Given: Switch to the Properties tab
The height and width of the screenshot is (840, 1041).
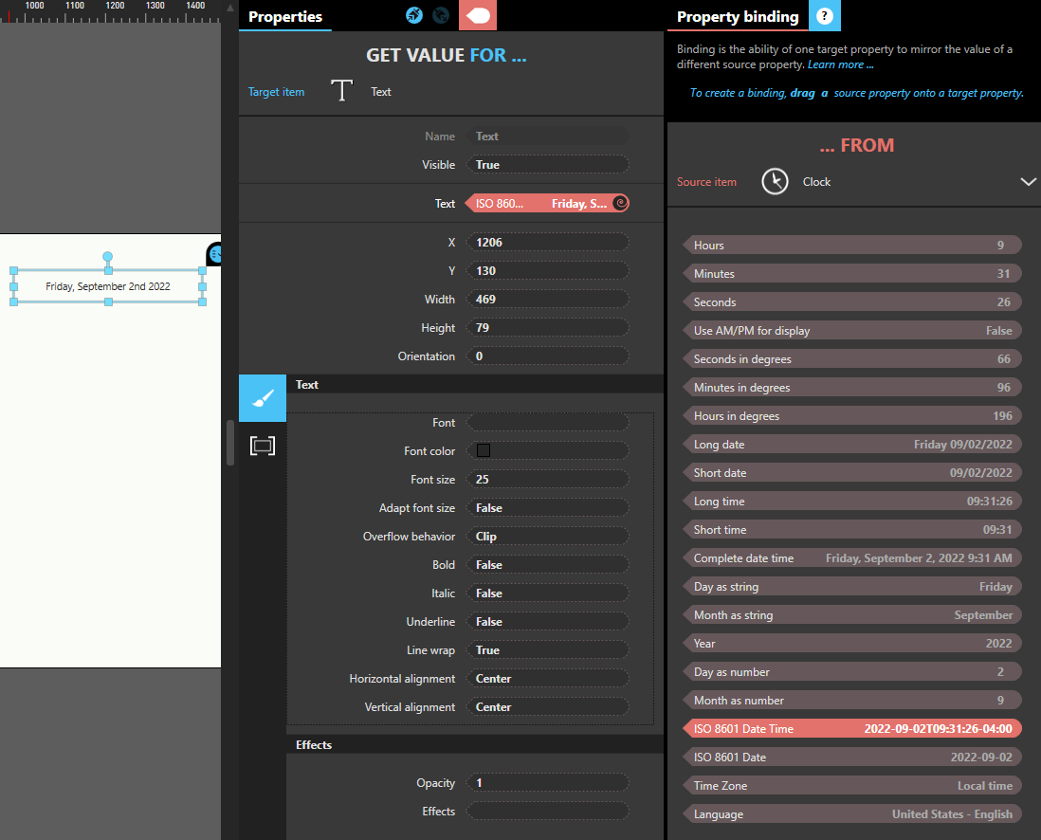Looking at the screenshot, I should pyautogui.click(x=285, y=17).
